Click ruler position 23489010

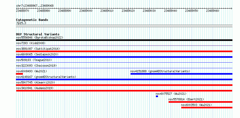(107, 11)
